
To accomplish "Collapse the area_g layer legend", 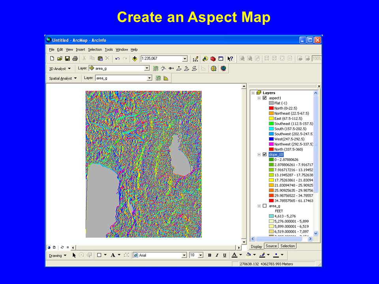I will 259,206.
